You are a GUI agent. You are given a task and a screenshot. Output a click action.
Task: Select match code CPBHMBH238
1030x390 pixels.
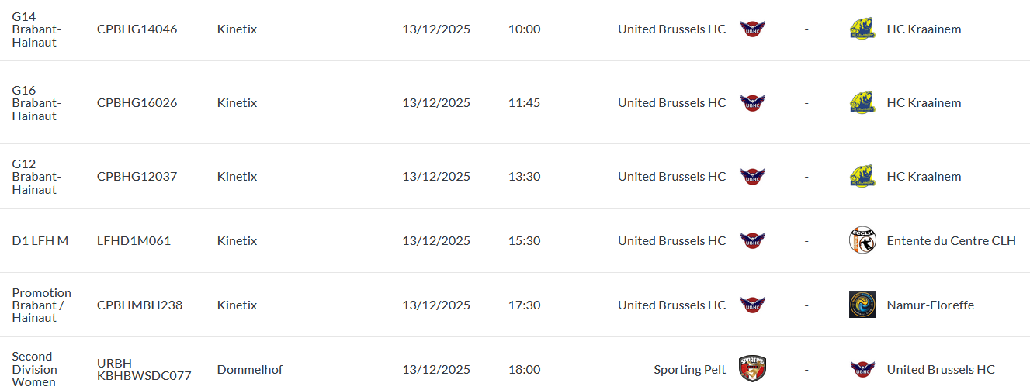point(140,305)
